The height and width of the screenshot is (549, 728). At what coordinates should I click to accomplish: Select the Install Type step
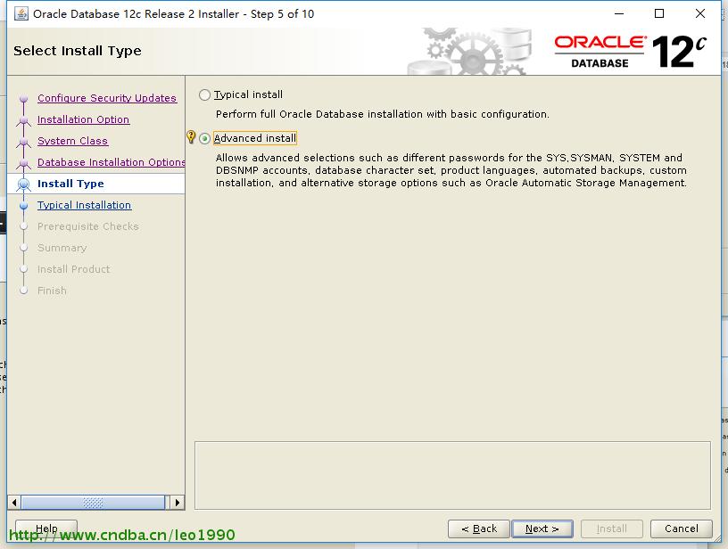pos(70,184)
